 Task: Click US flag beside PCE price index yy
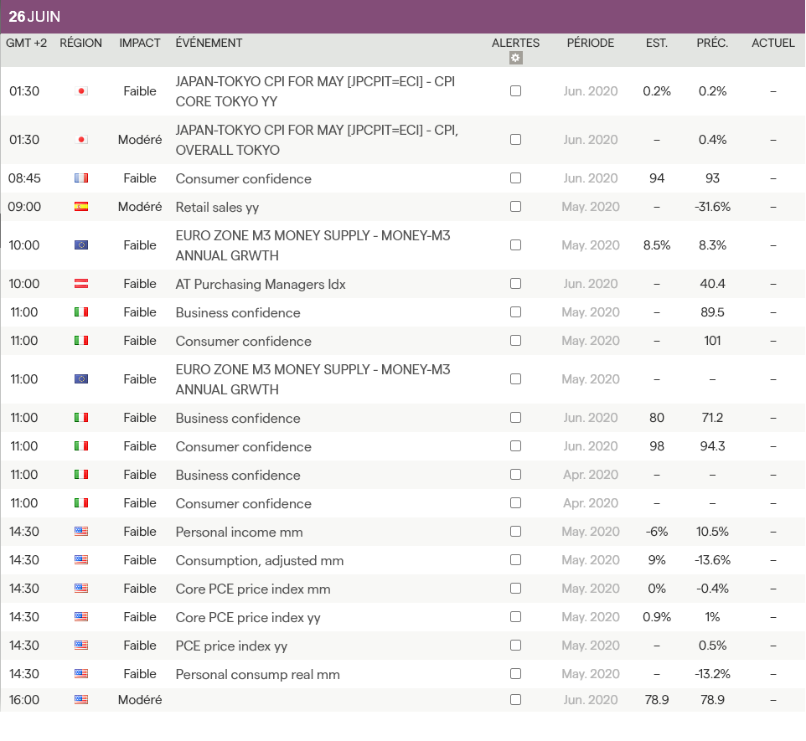tap(81, 646)
